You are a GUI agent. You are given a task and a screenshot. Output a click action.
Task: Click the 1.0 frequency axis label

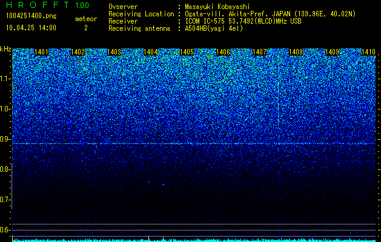click(x=5, y=109)
